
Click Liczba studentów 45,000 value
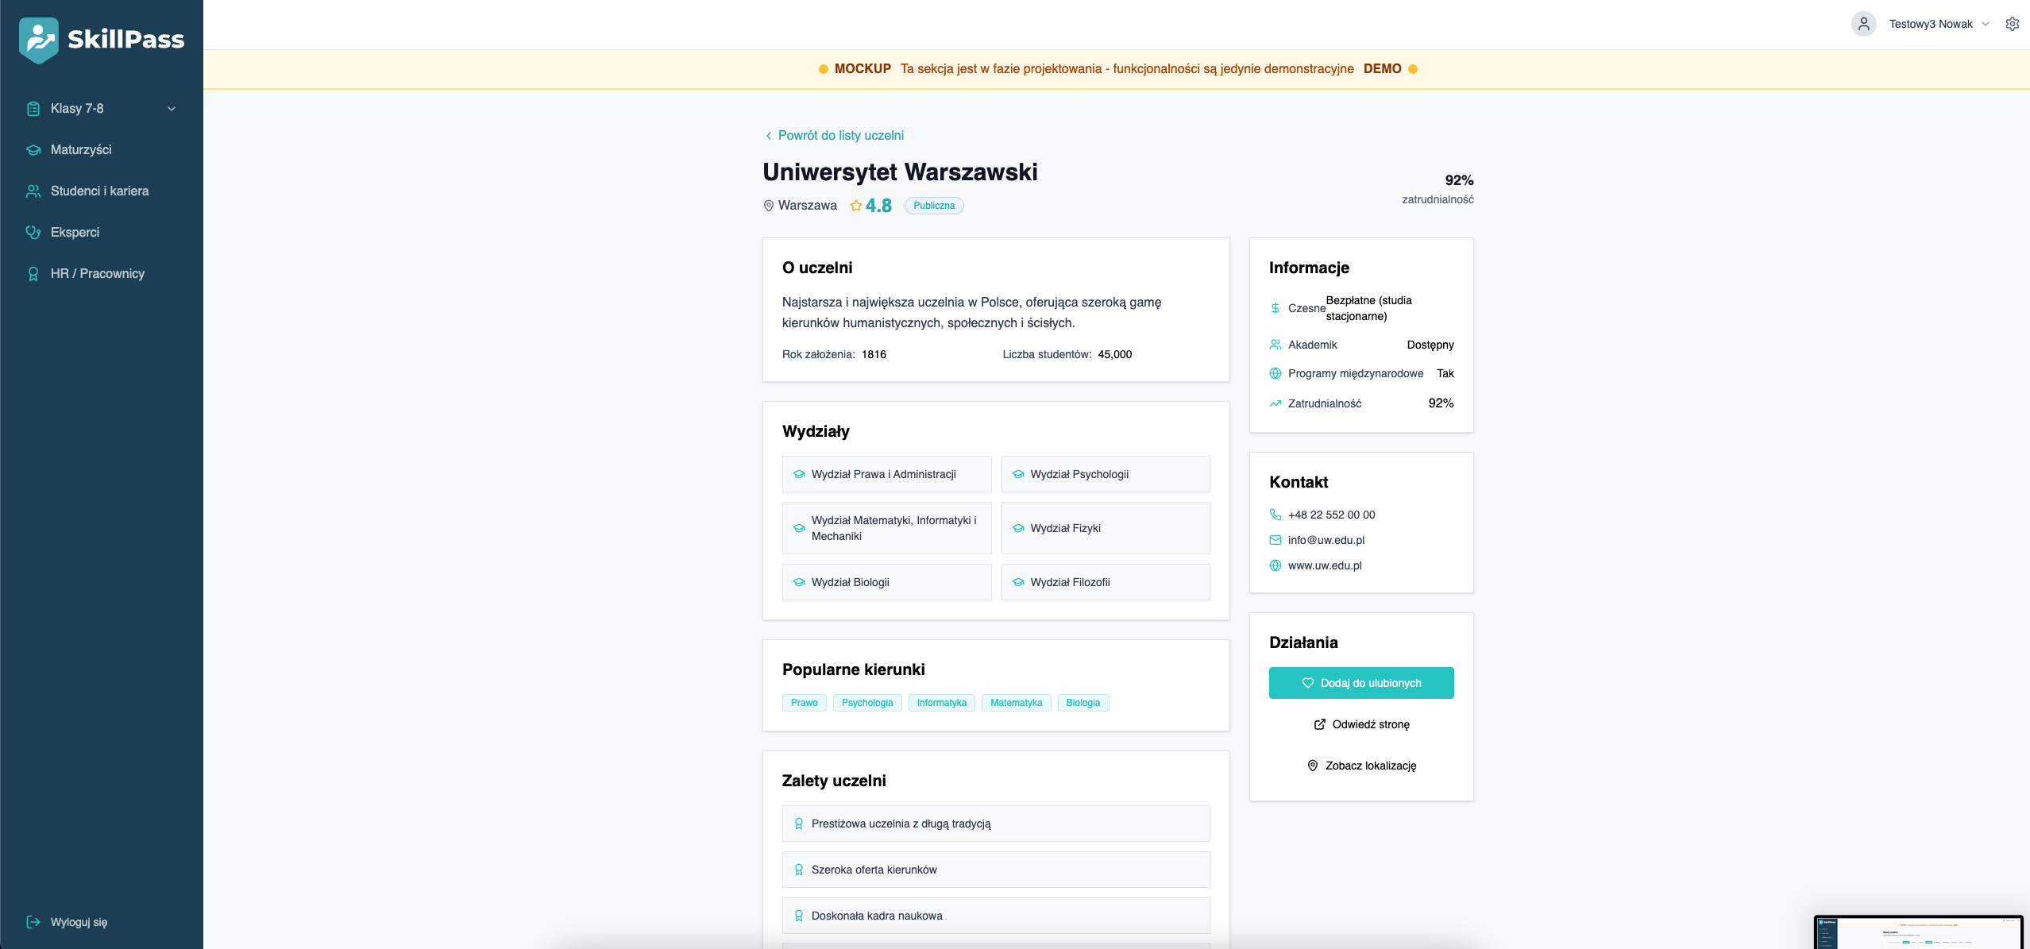(1115, 354)
